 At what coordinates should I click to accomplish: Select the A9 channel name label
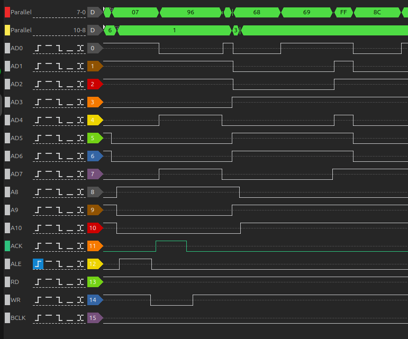(x=14, y=210)
